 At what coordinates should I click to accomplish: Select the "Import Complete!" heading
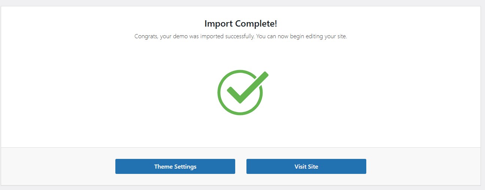241,24
